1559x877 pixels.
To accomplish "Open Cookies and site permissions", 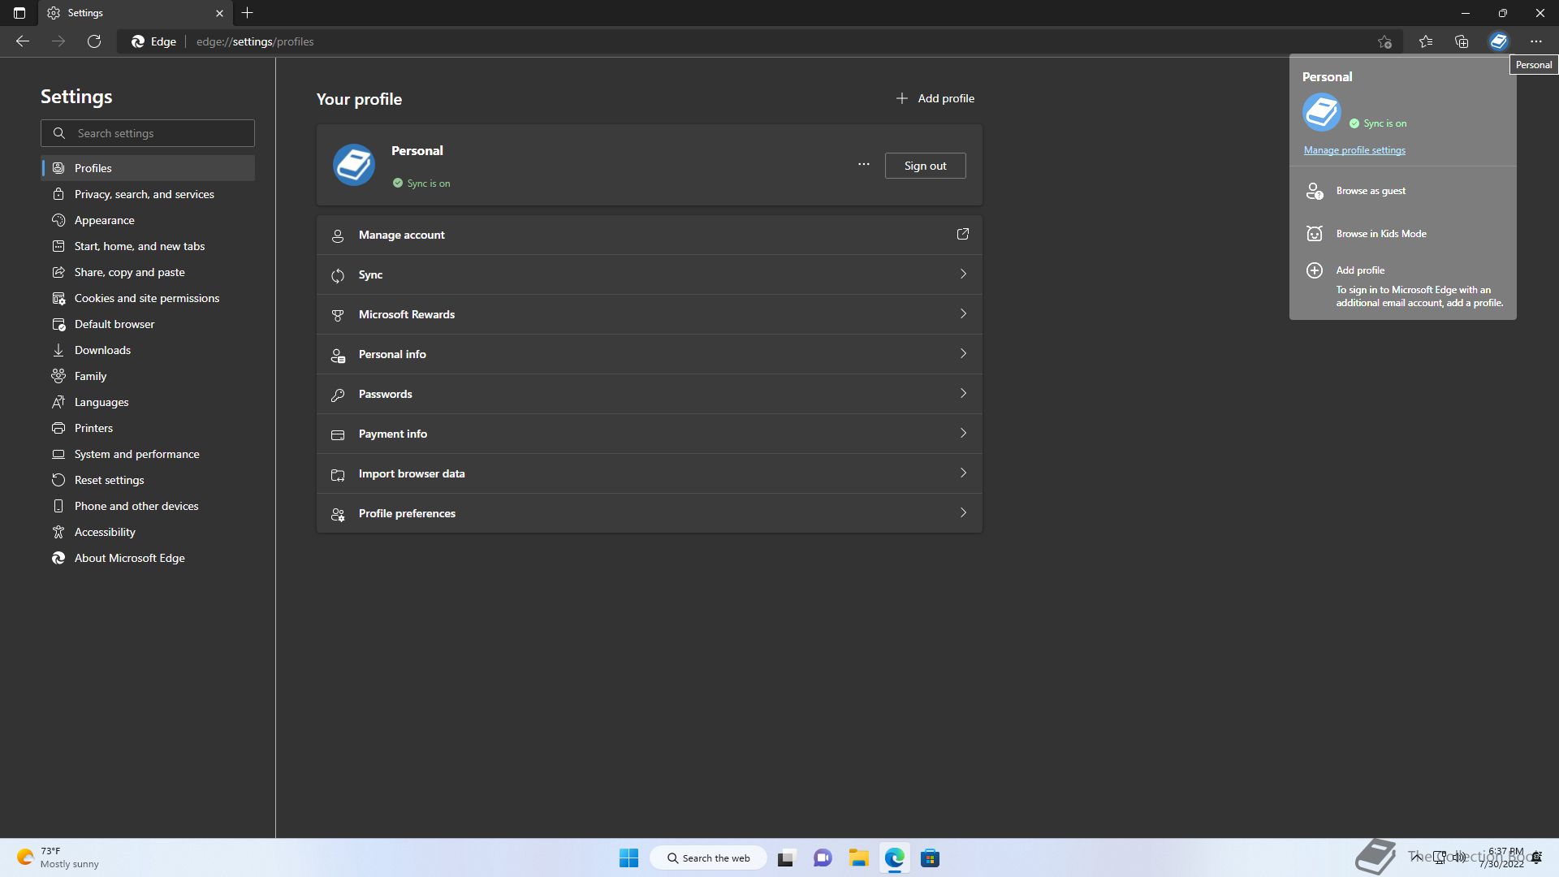I will (148, 298).
